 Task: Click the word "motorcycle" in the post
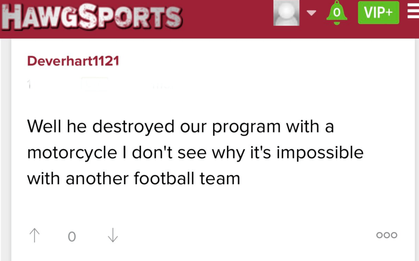click(72, 153)
